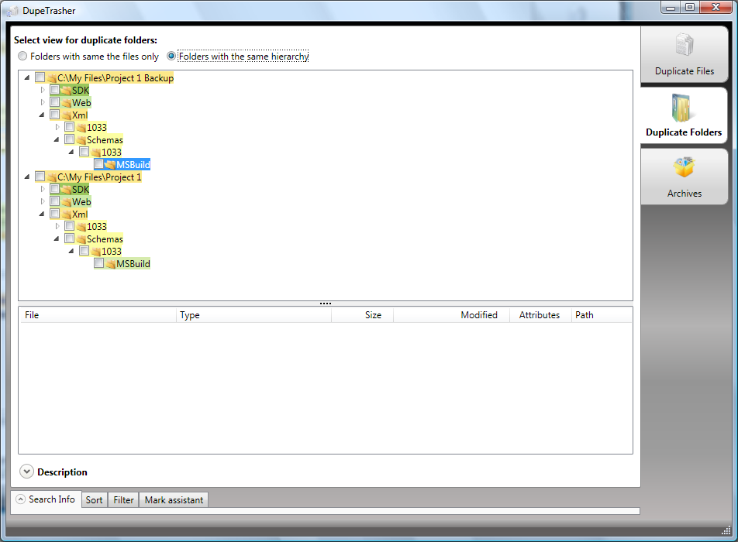Expand the Web node under Project 1 Backup
This screenshot has width=738, height=542.
click(43, 102)
